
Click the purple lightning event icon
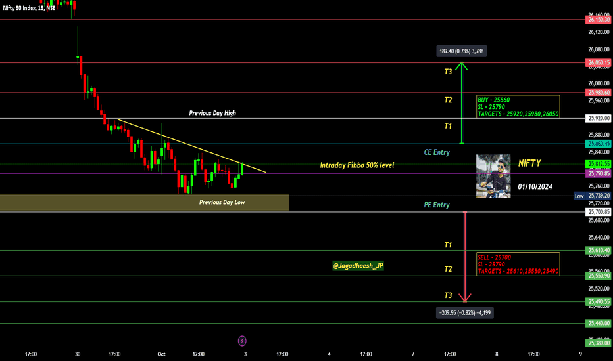[242, 341]
